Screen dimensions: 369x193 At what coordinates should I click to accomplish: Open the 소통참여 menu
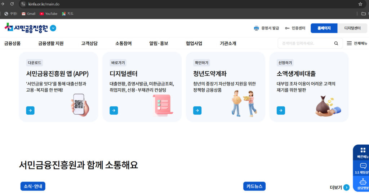tap(123, 43)
